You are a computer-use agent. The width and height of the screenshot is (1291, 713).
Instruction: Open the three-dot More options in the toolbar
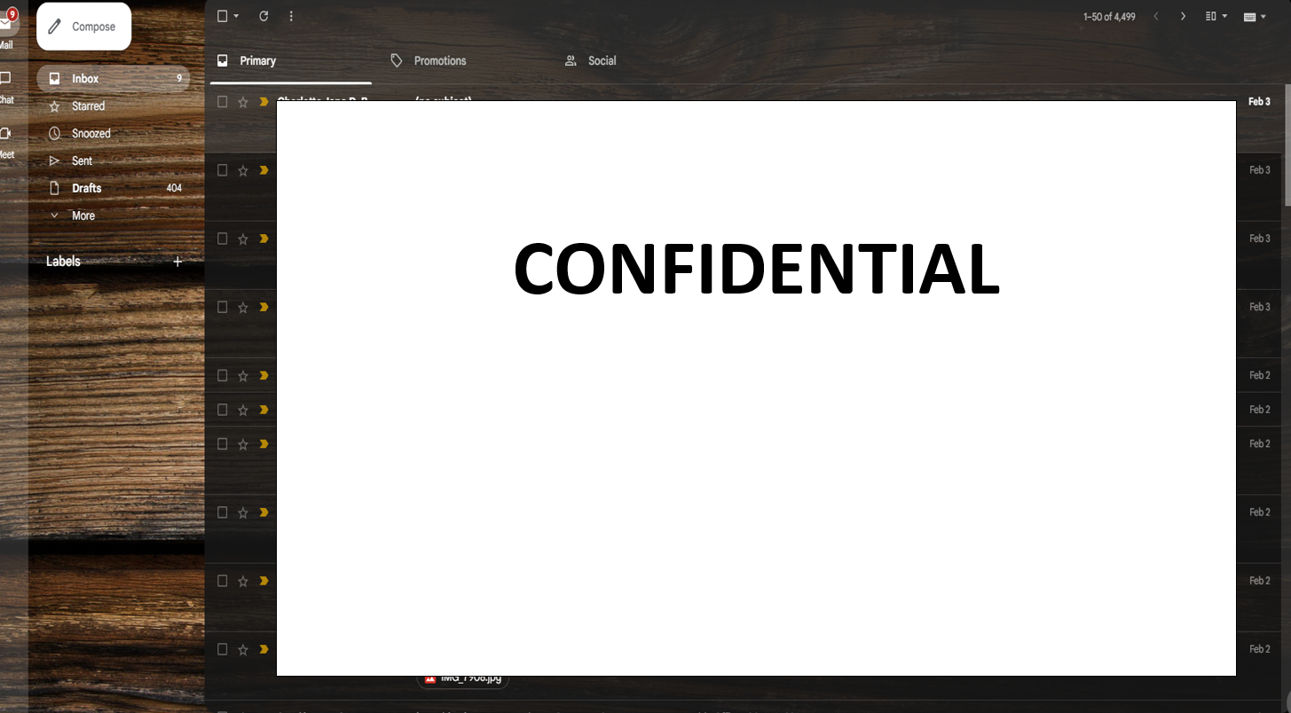click(291, 16)
